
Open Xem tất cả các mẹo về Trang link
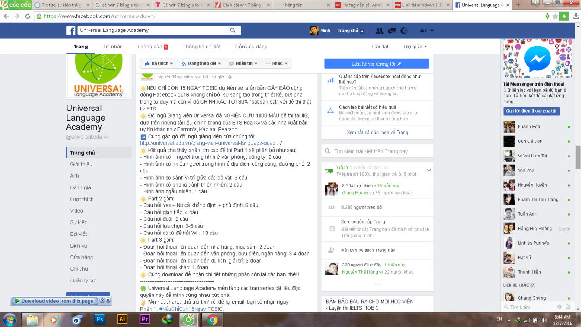coord(378,132)
